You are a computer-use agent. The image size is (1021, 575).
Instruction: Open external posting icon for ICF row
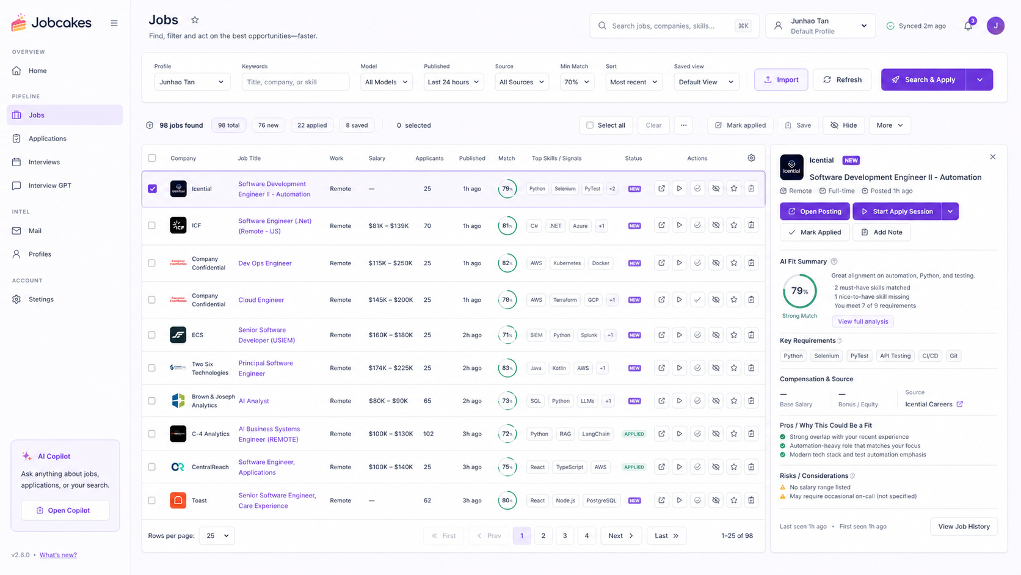(661, 225)
